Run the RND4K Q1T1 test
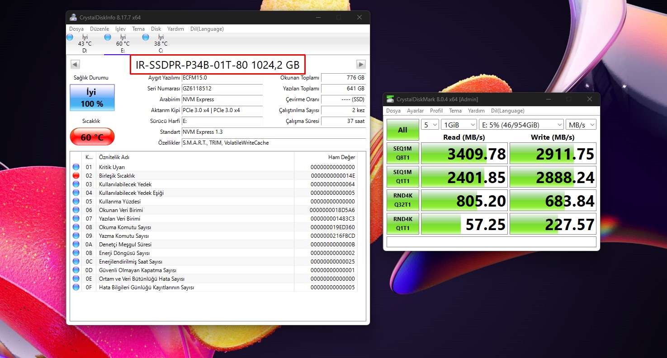The image size is (667, 358). click(x=402, y=224)
